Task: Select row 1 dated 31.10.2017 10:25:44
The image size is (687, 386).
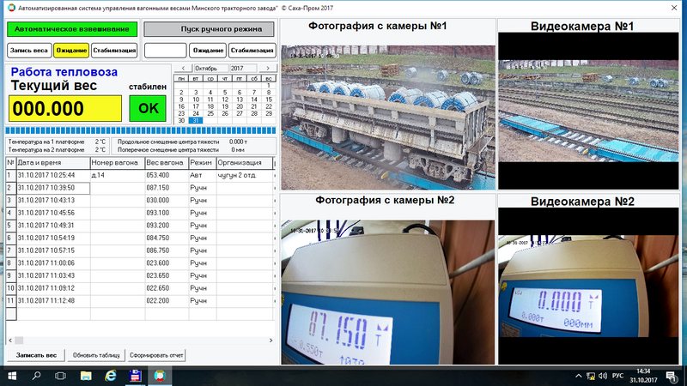Action: pos(53,175)
